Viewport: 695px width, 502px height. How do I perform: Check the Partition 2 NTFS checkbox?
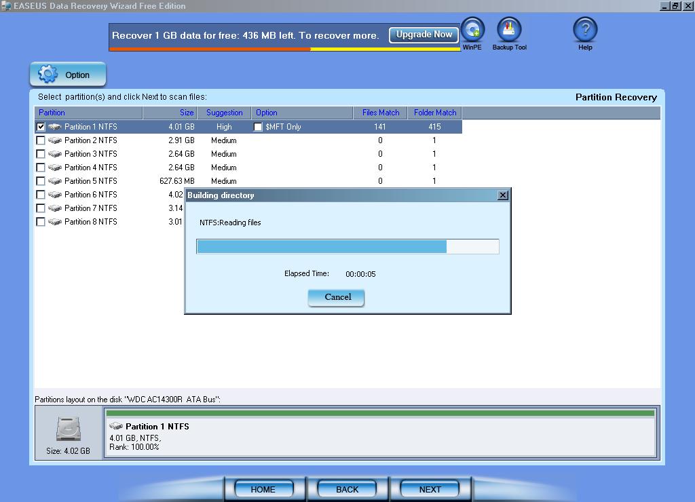tap(41, 140)
